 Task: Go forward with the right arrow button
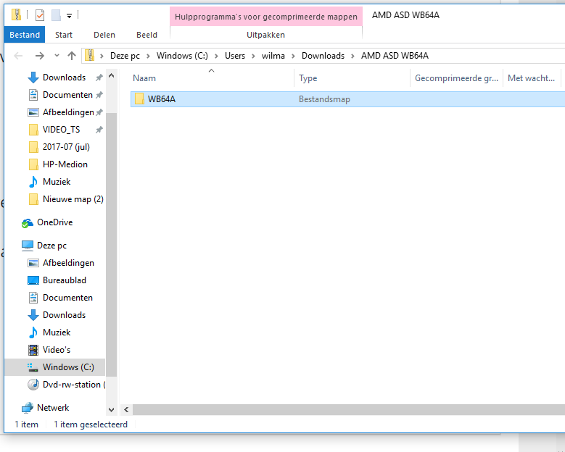click(x=40, y=56)
